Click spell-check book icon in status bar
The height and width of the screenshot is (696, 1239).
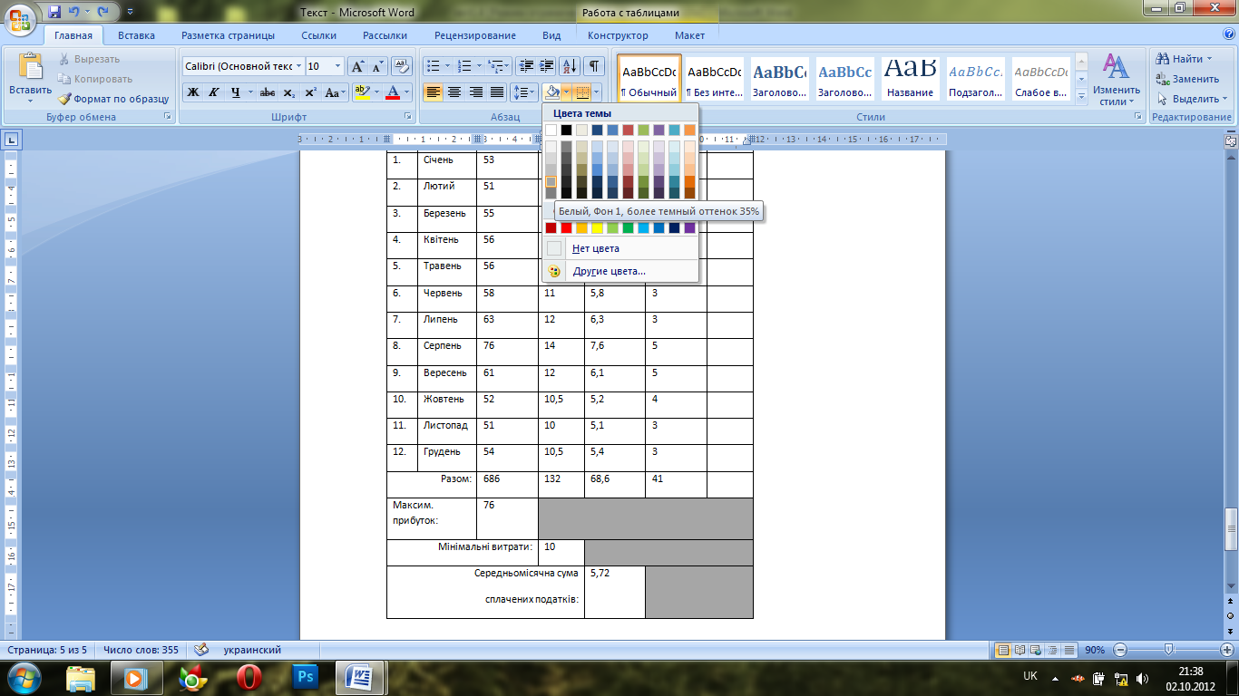point(202,650)
